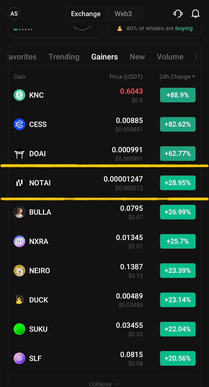
Task: Tap the KNC coin logo
Action: pos(19,95)
